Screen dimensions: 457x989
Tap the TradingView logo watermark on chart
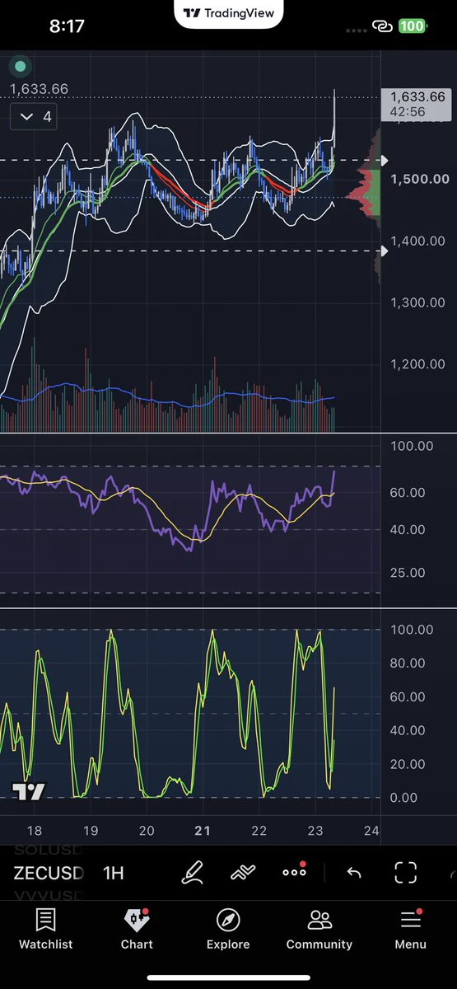point(29,792)
